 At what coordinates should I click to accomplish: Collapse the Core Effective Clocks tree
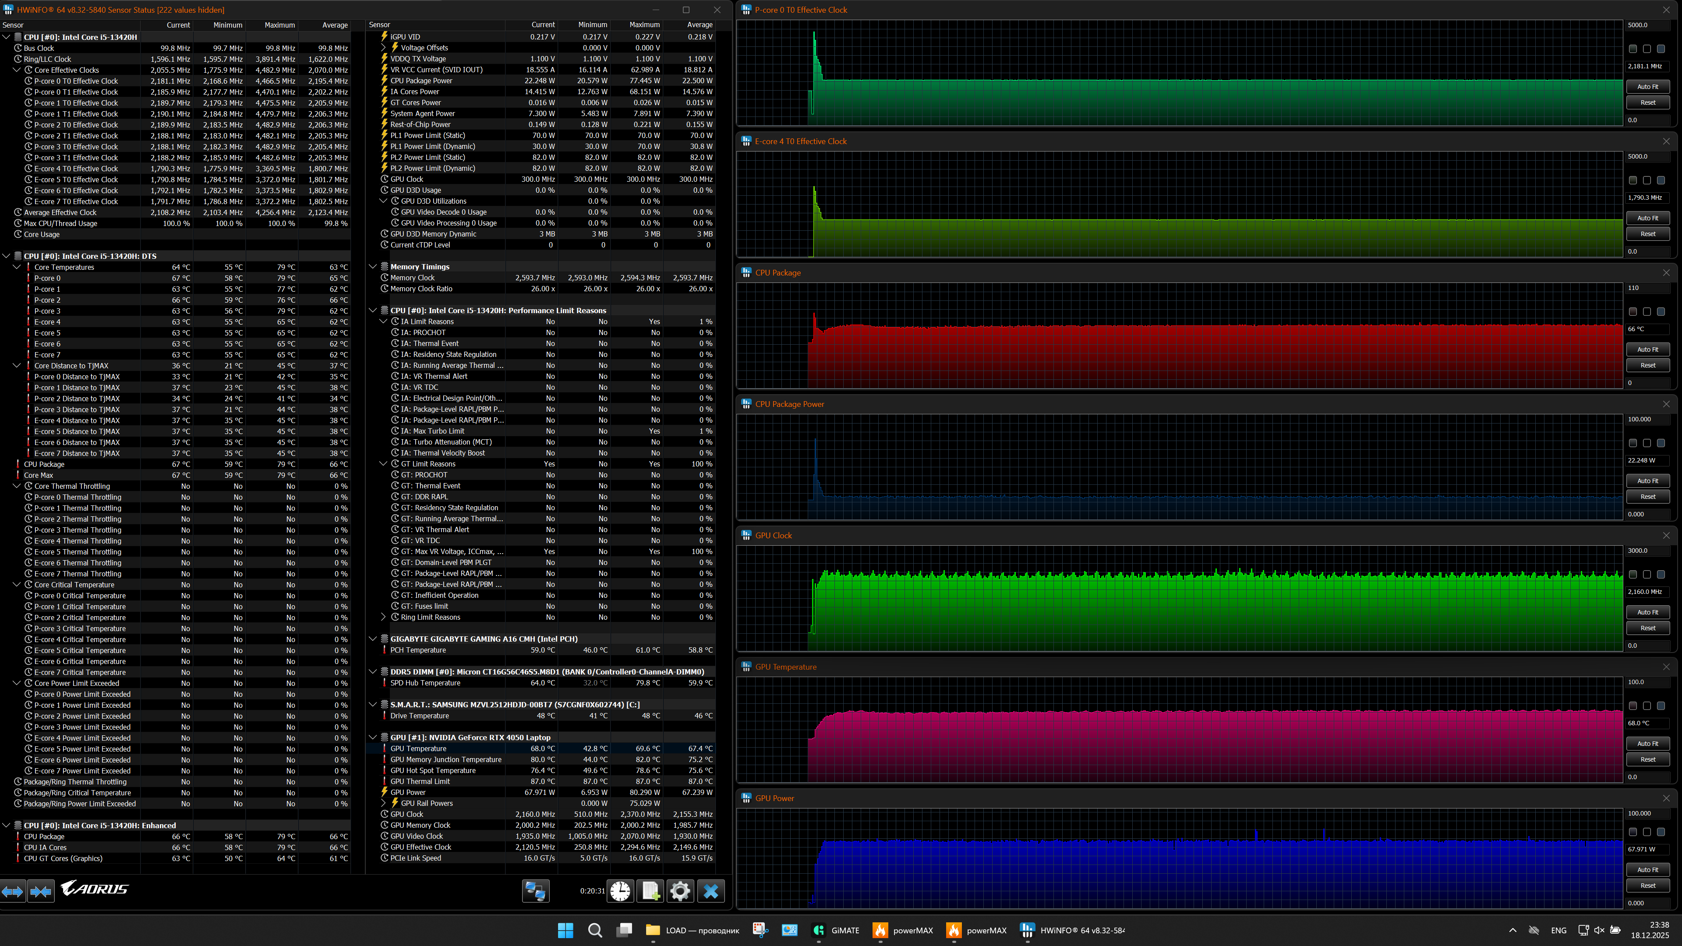click(x=18, y=70)
